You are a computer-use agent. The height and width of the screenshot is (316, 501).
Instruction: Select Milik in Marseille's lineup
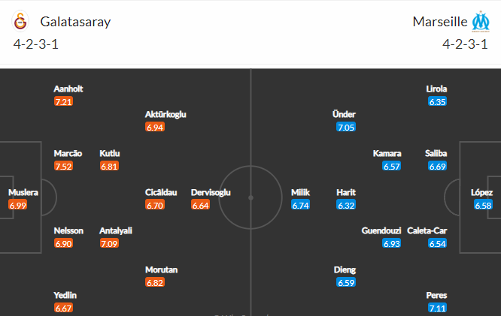click(x=300, y=193)
